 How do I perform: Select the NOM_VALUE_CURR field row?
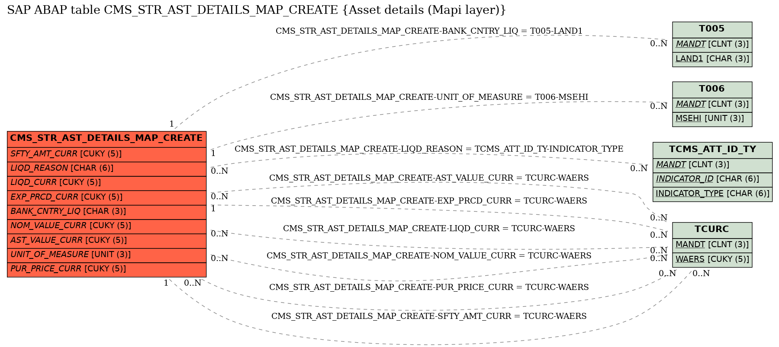click(x=106, y=226)
